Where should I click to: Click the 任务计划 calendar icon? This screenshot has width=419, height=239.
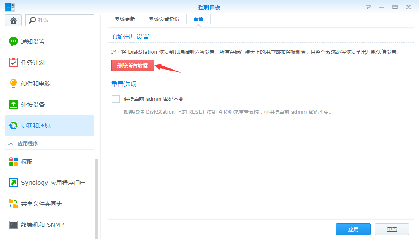click(x=13, y=63)
